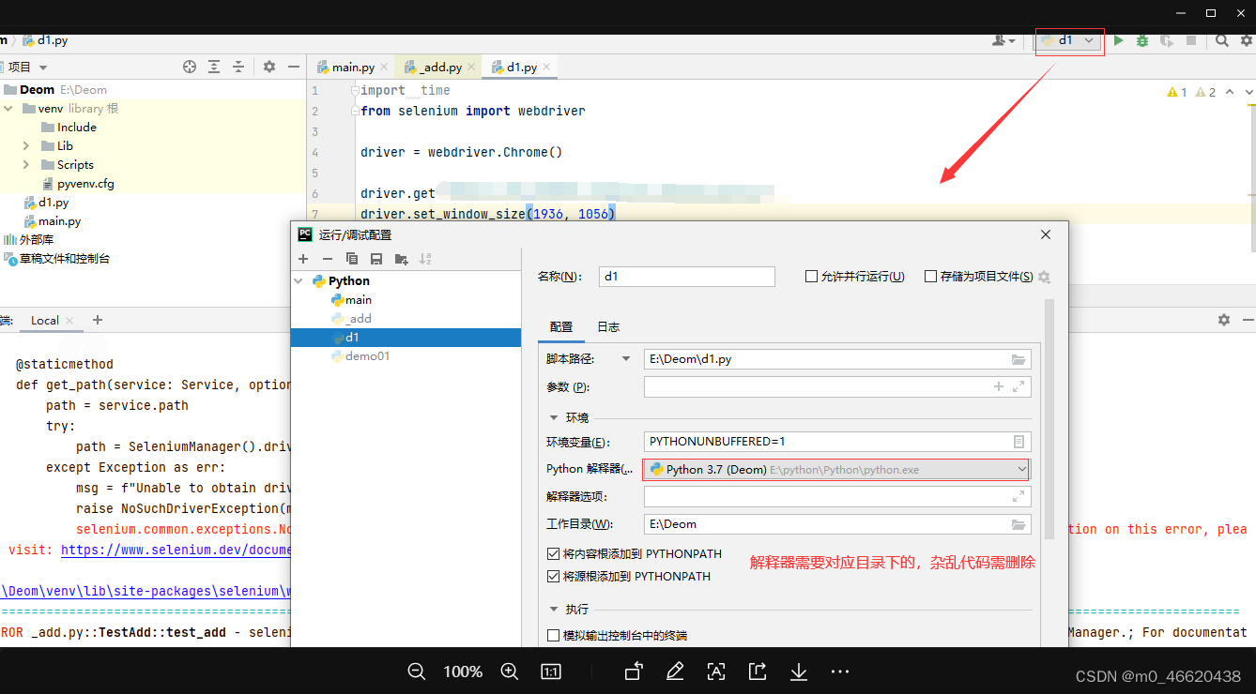Open 项目 view dropdown
The height and width of the screenshot is (694, 1256).
(x=26, y=67)
